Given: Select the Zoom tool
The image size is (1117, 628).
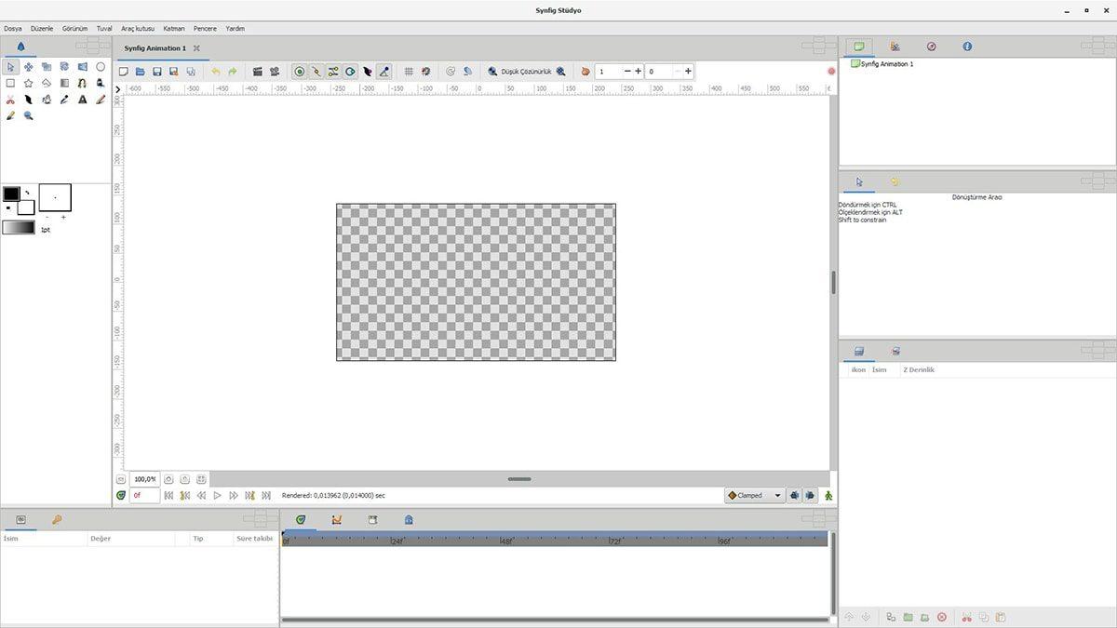Looking at the screenshot, I should pyautogui.click(x=29, y=115).
